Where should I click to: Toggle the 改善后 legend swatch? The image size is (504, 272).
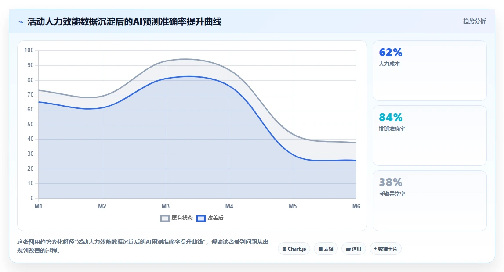tap(201, 218)
